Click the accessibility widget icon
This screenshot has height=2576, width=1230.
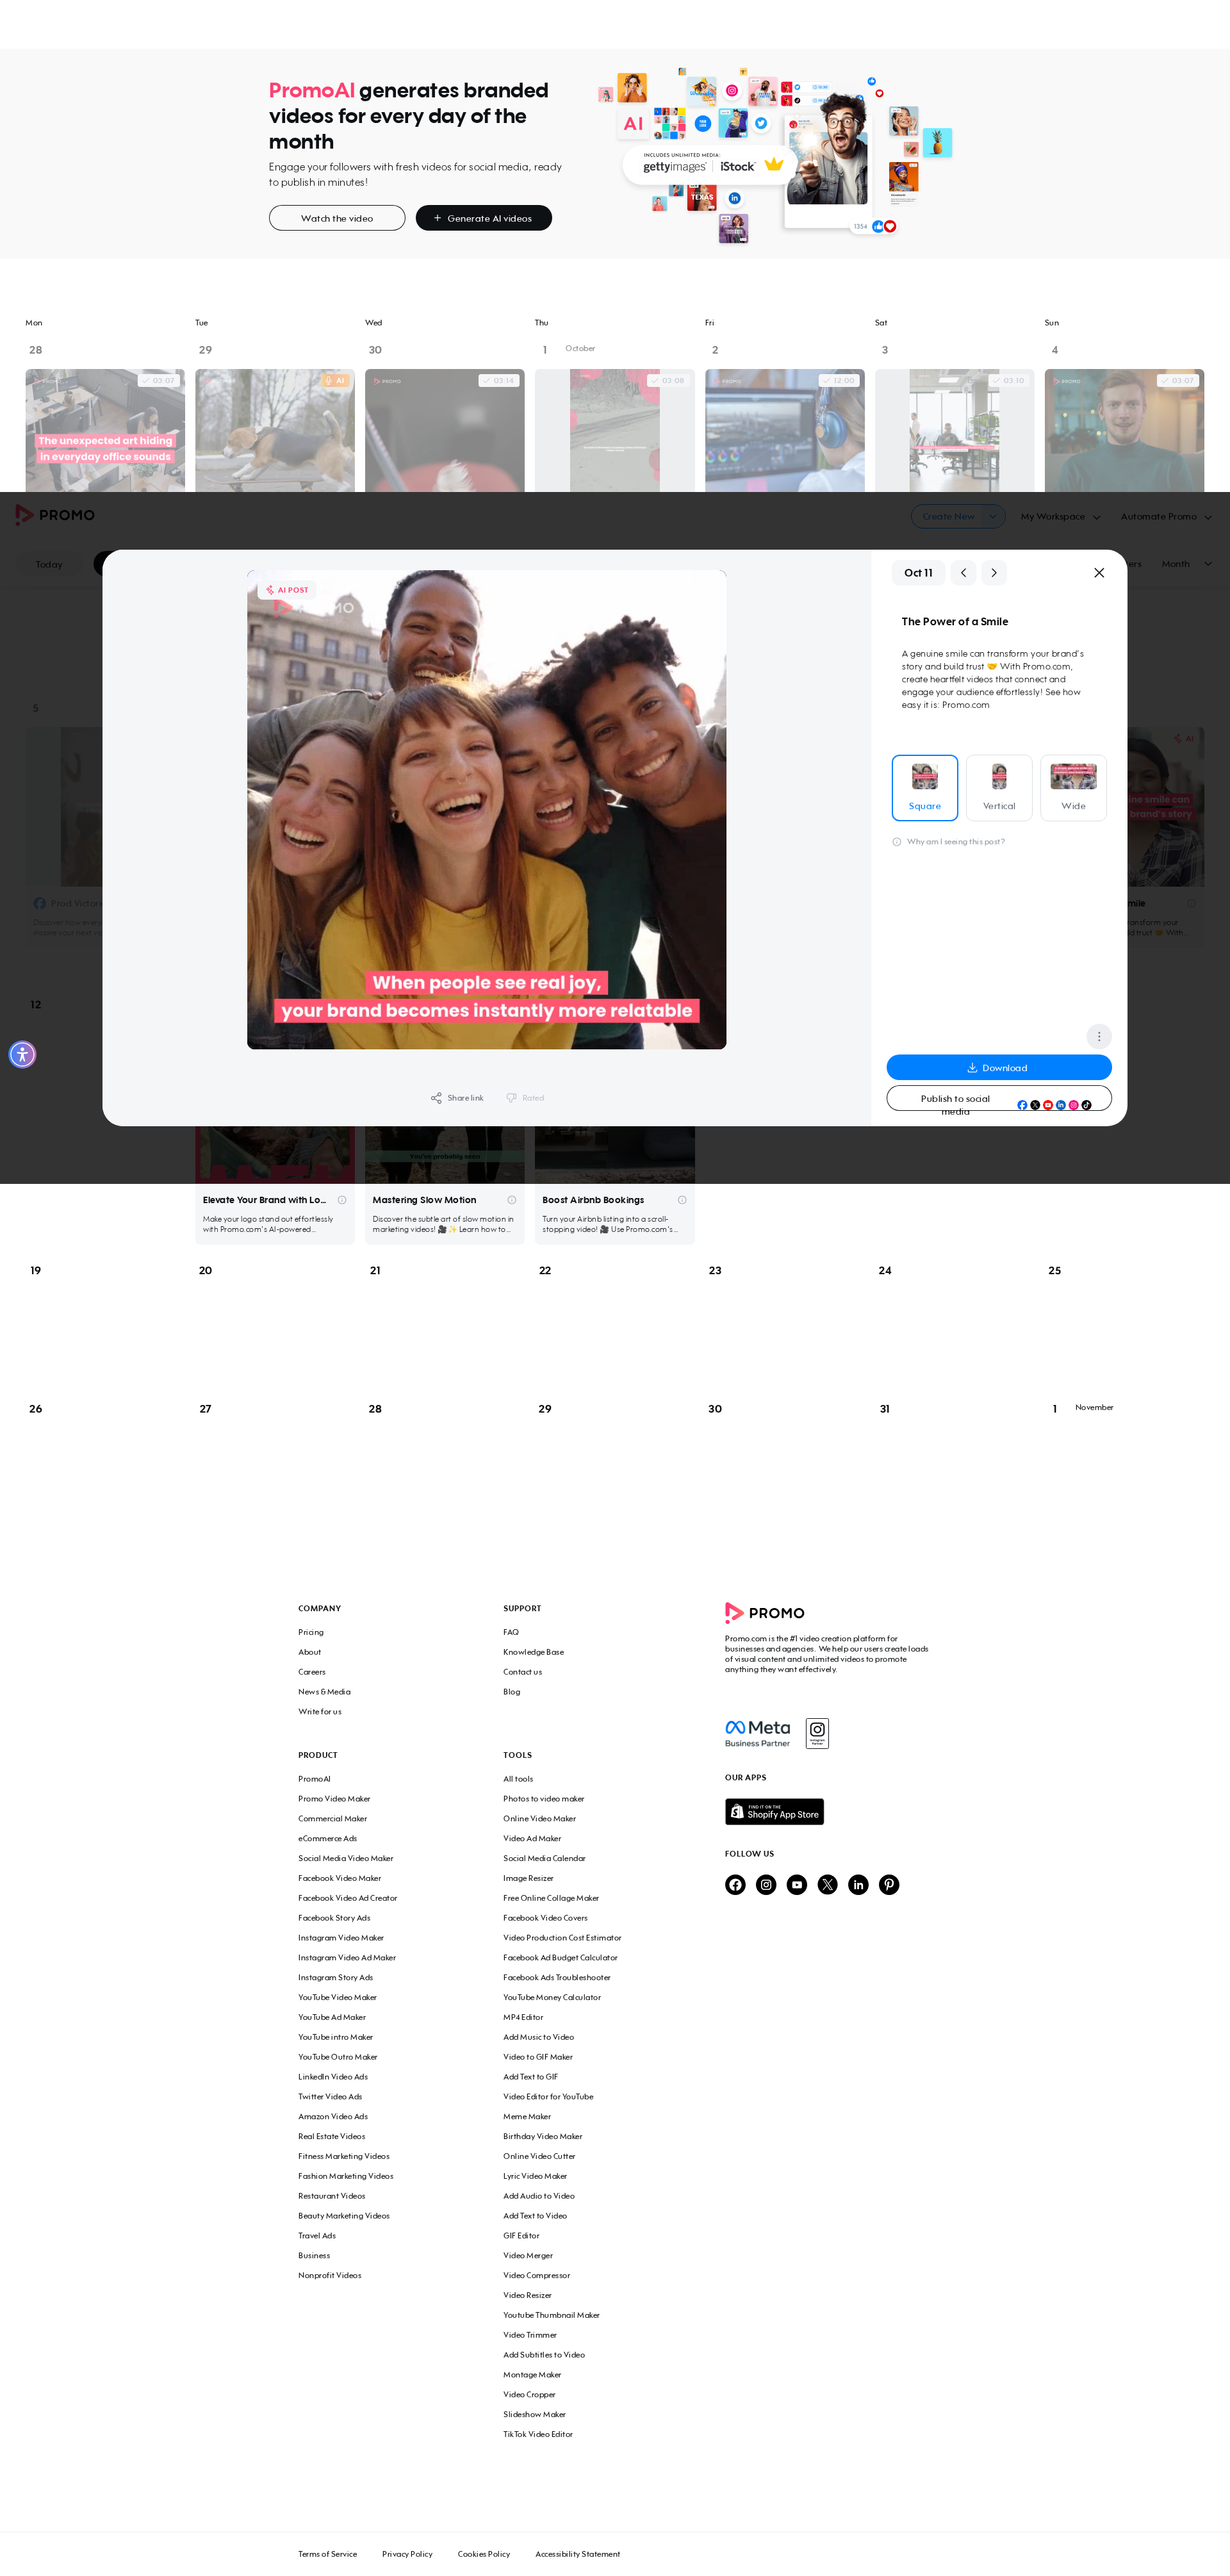pyautogui.click(x=22, y=1054)
